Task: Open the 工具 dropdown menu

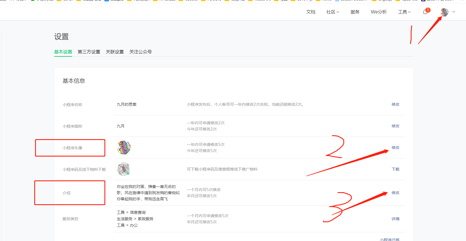Action: click(x=404, y=12)
